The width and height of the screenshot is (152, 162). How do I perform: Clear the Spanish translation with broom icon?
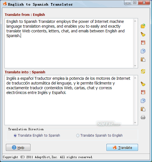(x=143, y=84)
